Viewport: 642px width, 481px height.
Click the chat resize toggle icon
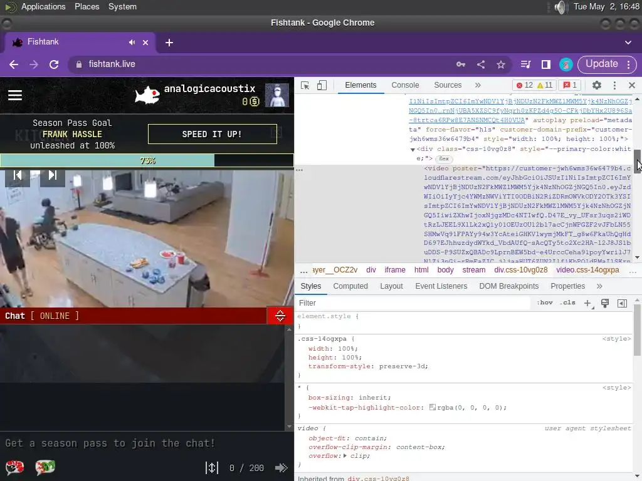280,316
